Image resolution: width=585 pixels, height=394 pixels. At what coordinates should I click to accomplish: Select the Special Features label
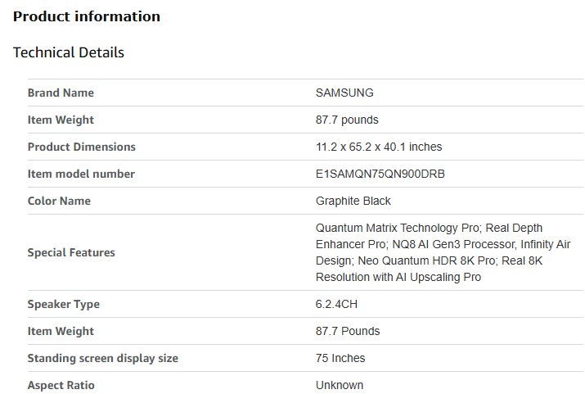71,253
